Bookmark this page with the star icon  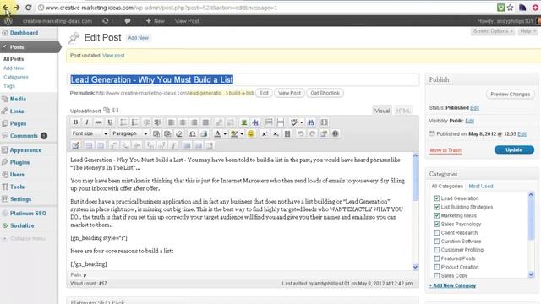[511, 8]
